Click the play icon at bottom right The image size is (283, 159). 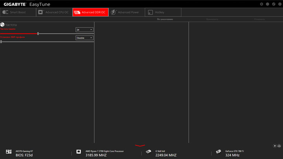pos(275,146)
